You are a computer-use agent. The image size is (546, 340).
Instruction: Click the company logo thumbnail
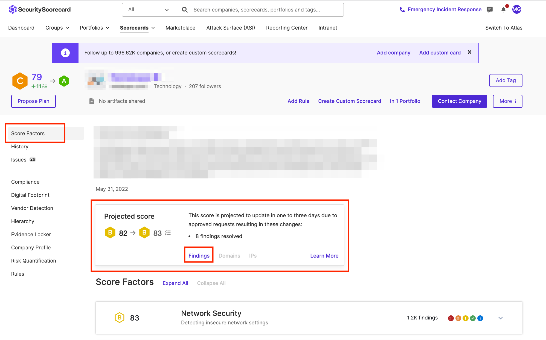tap(95, 80)
